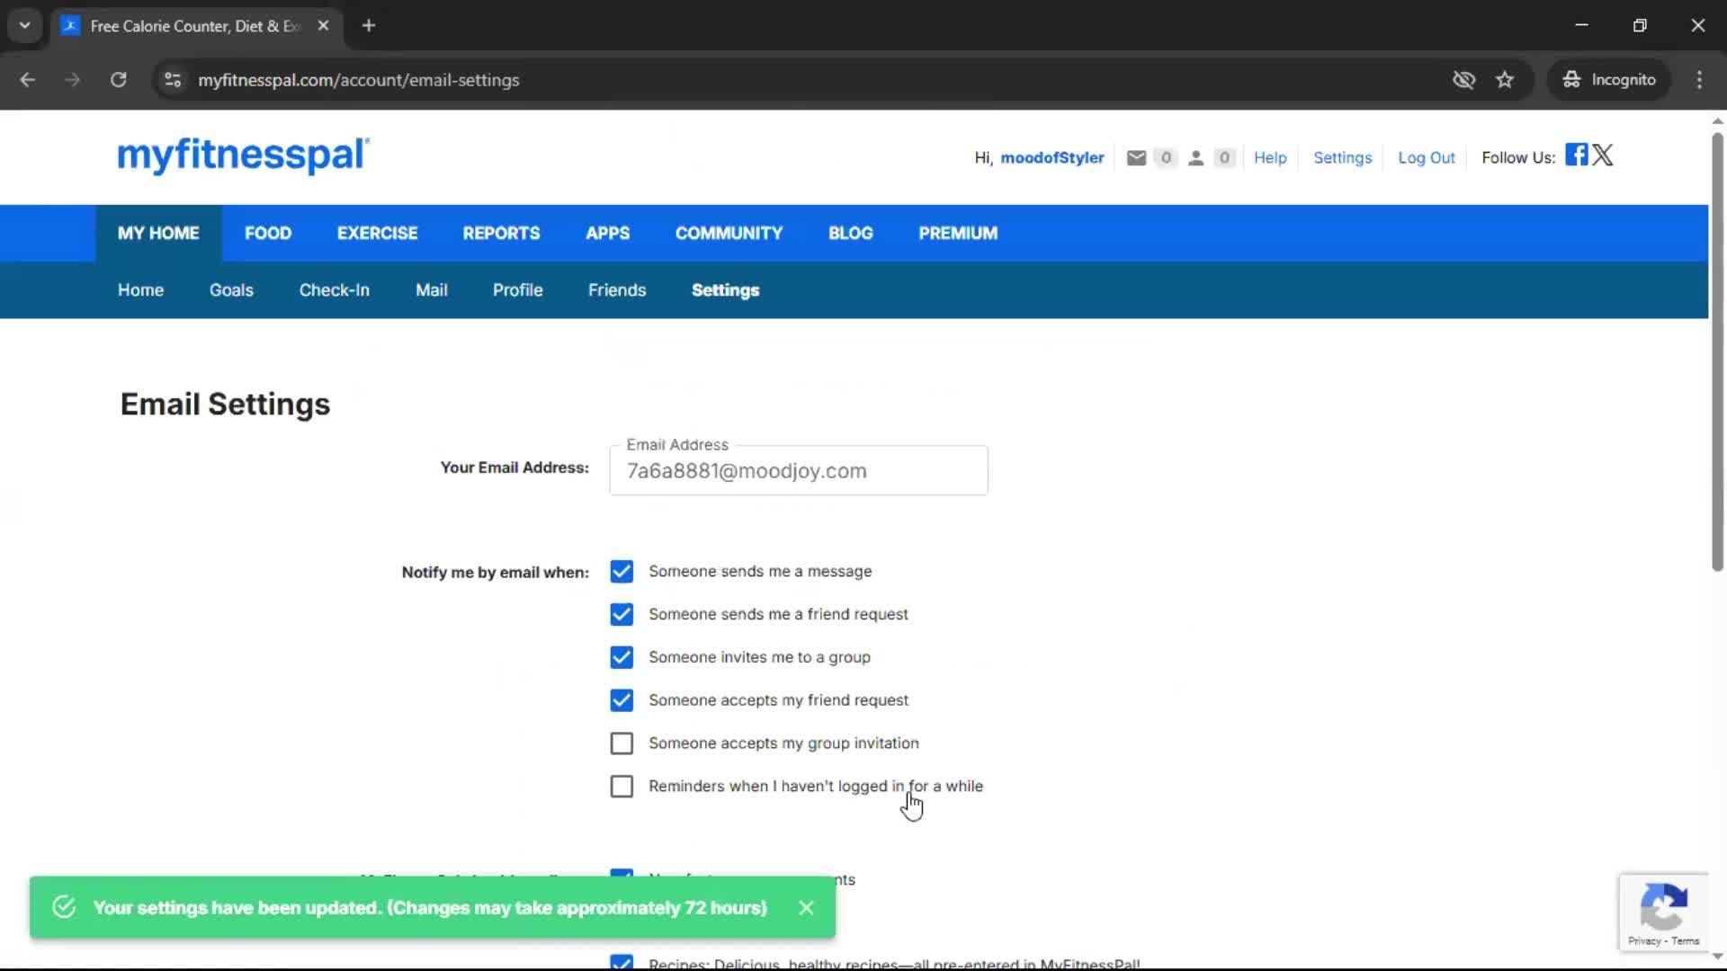
Task: Bookmark this page with star icon
Action: pyautogui.click(x=1505, y=80)
